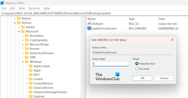Click the Adobe folder icon
This screenshot has width=188, height=98.
click(23, 27)
